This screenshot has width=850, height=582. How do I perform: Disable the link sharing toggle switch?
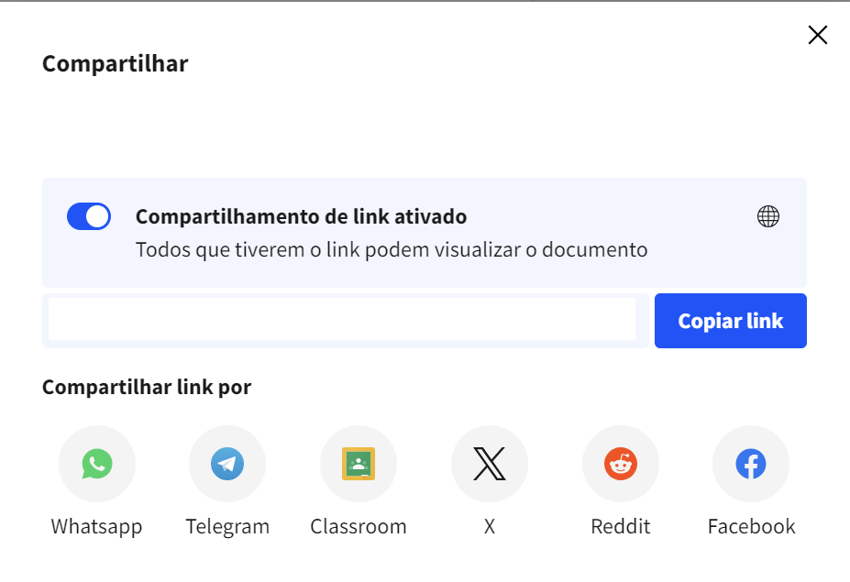tap(89, 216)
